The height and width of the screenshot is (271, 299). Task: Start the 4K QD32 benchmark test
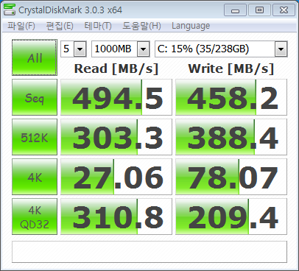(x=35, y=217)
